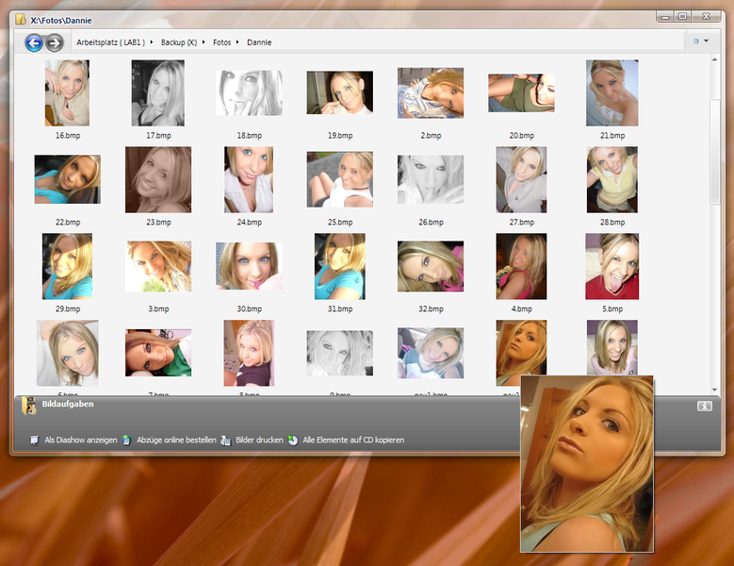Expand the arrow after Backup (X) in breadcrumb

click(x=204, y=42)
